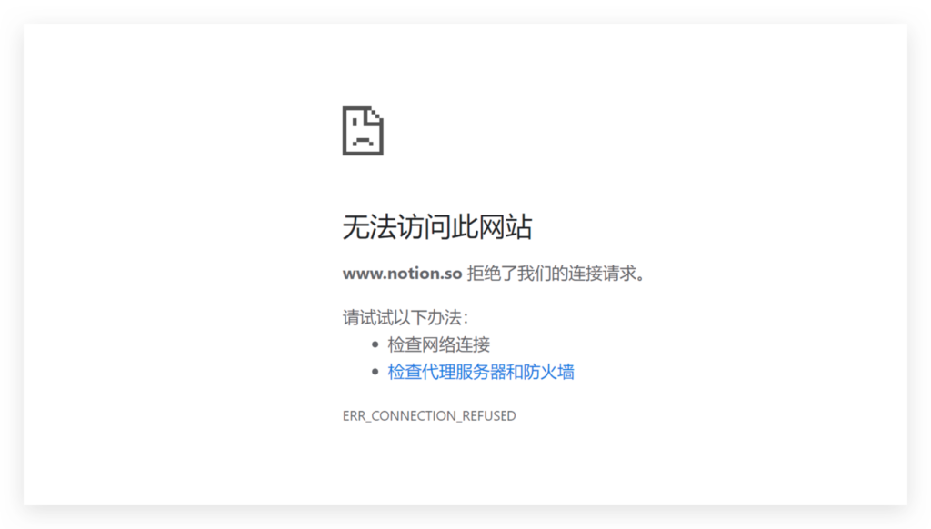Click the 请试试以下办法 line
This screenshot has width=931, height=529.
[x=405, y=317]
